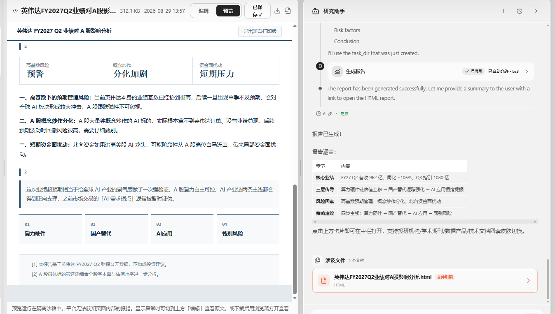Click the 三层传导 table row header
The width and height of the screenshot is (555, 314).
325,189
